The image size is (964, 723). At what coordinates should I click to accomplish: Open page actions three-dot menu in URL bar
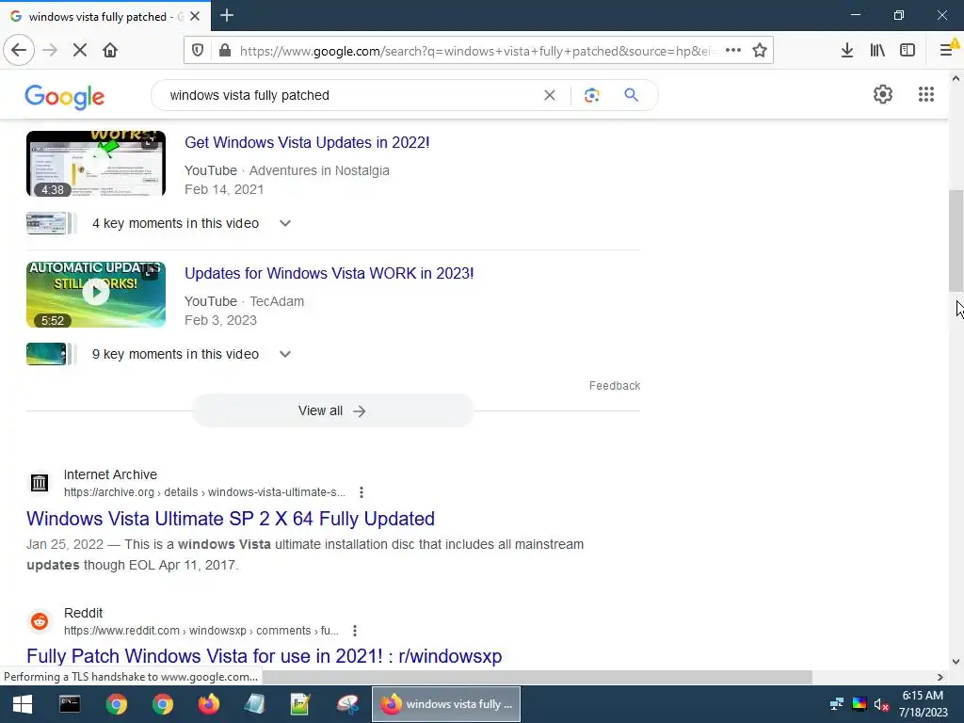732,51
